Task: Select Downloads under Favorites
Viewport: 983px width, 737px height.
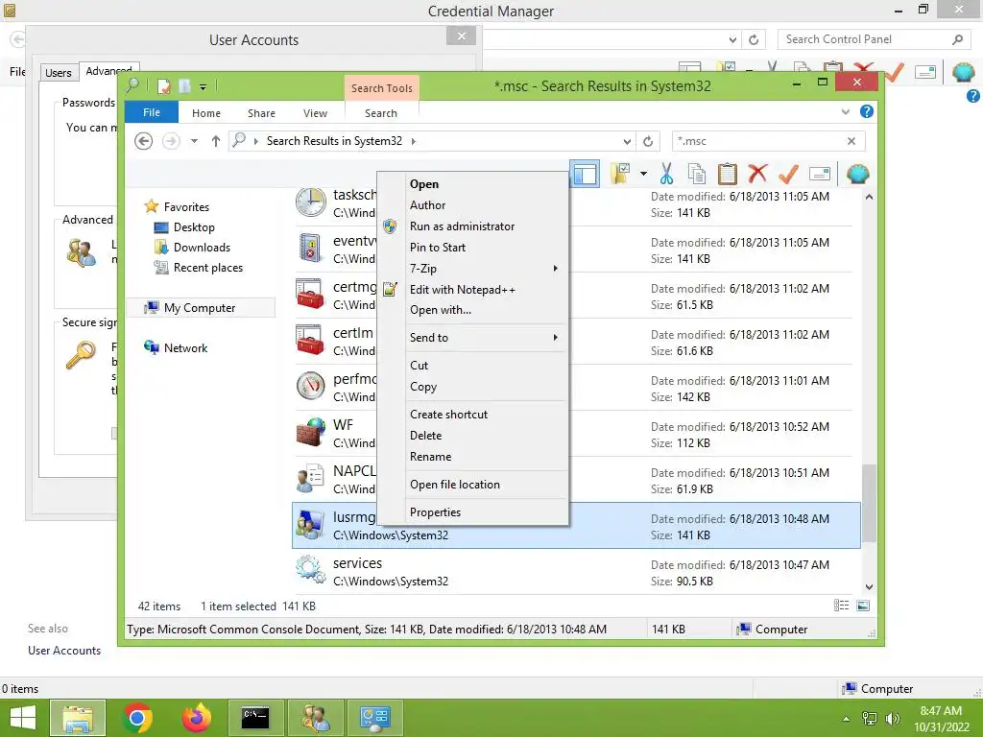Action: (x=202, y=248)
